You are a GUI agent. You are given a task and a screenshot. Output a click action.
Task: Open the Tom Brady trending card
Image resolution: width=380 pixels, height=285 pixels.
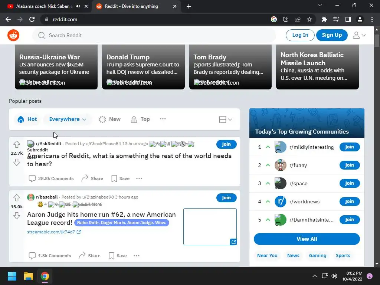230,67
